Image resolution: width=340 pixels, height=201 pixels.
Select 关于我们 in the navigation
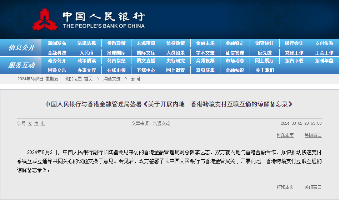click(x=265, y=70)
